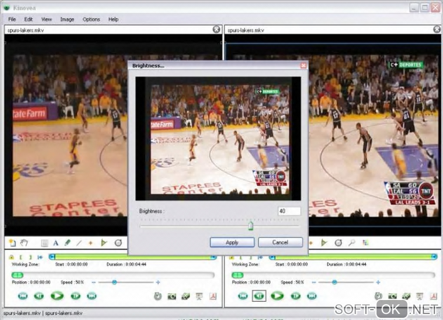Click the presentation screen icon in left player
The image size is (443, 320).
tap(199, 296)
